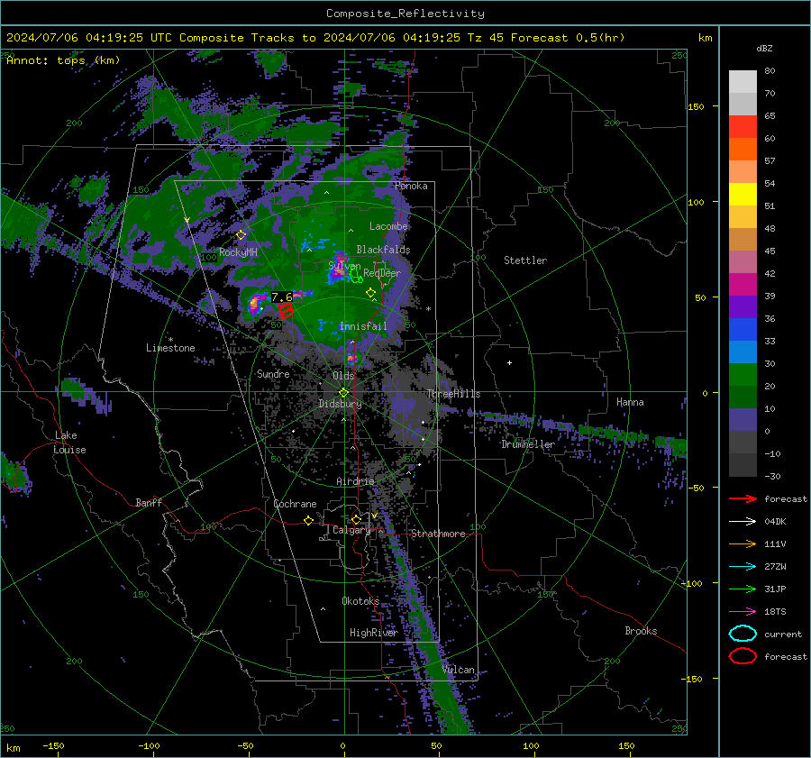Click the Composite_Reflectivity title

[x=405, y=14]
